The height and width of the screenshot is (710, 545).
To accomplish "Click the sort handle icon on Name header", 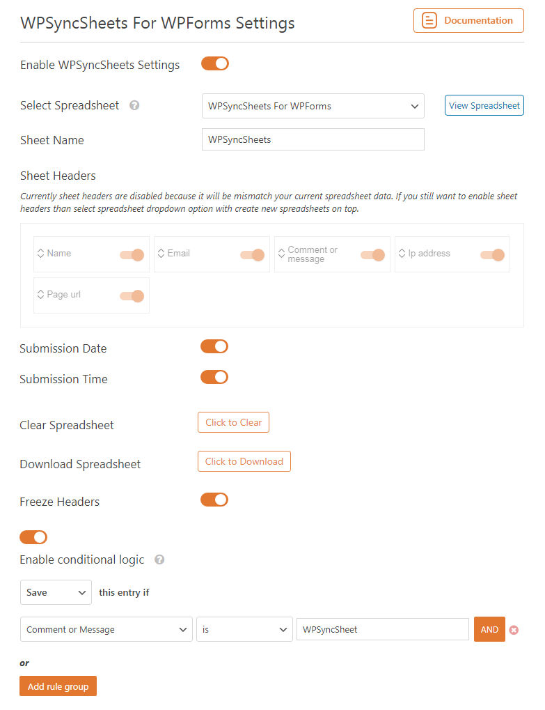I will click(x=40, y=253).
